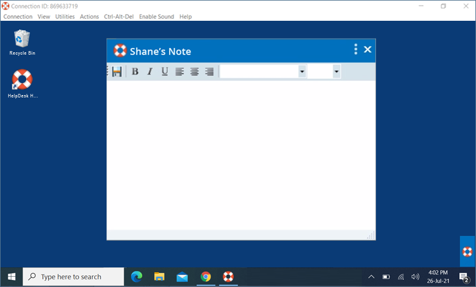Image resolution: width=476 pixels, height=287 pixels.
Task: Toggle Underline formatting in the note
Action: coord(165,72)
